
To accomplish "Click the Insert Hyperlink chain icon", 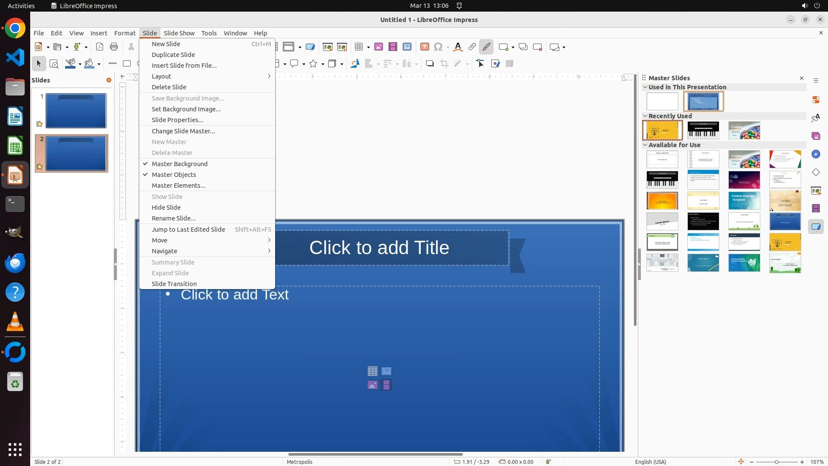I will tap(472, 47).
